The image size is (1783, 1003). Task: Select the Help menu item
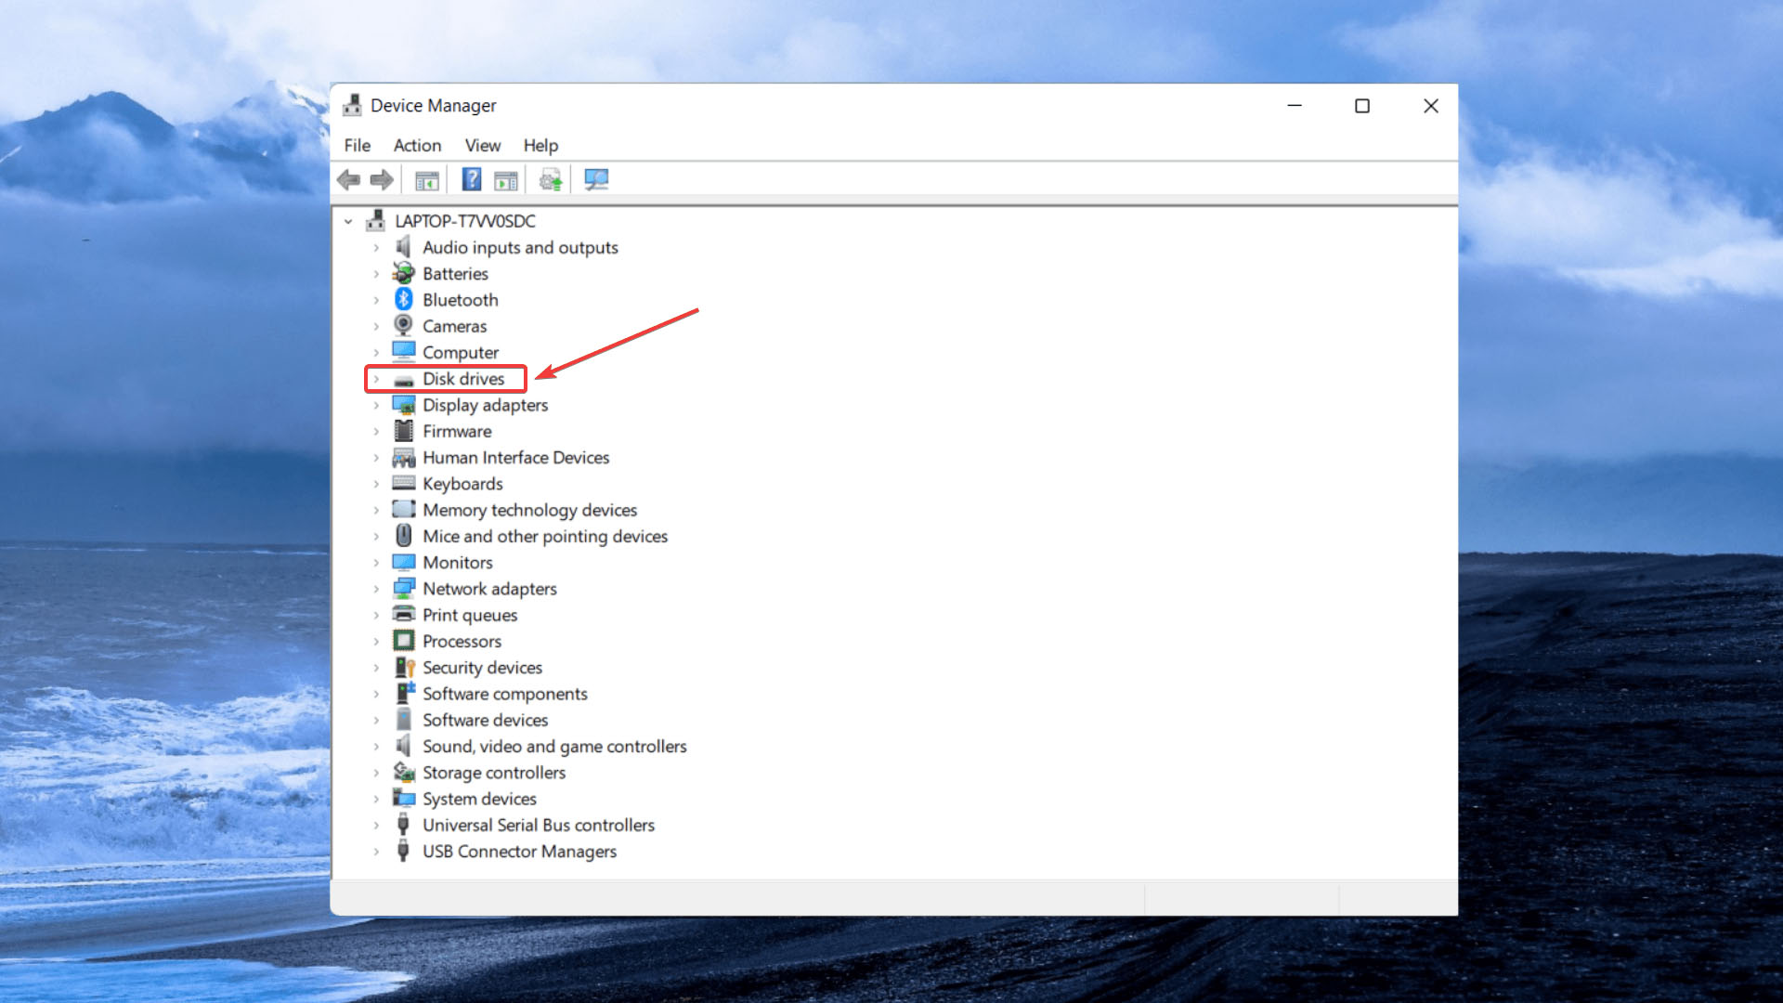[x=539, y=146]
